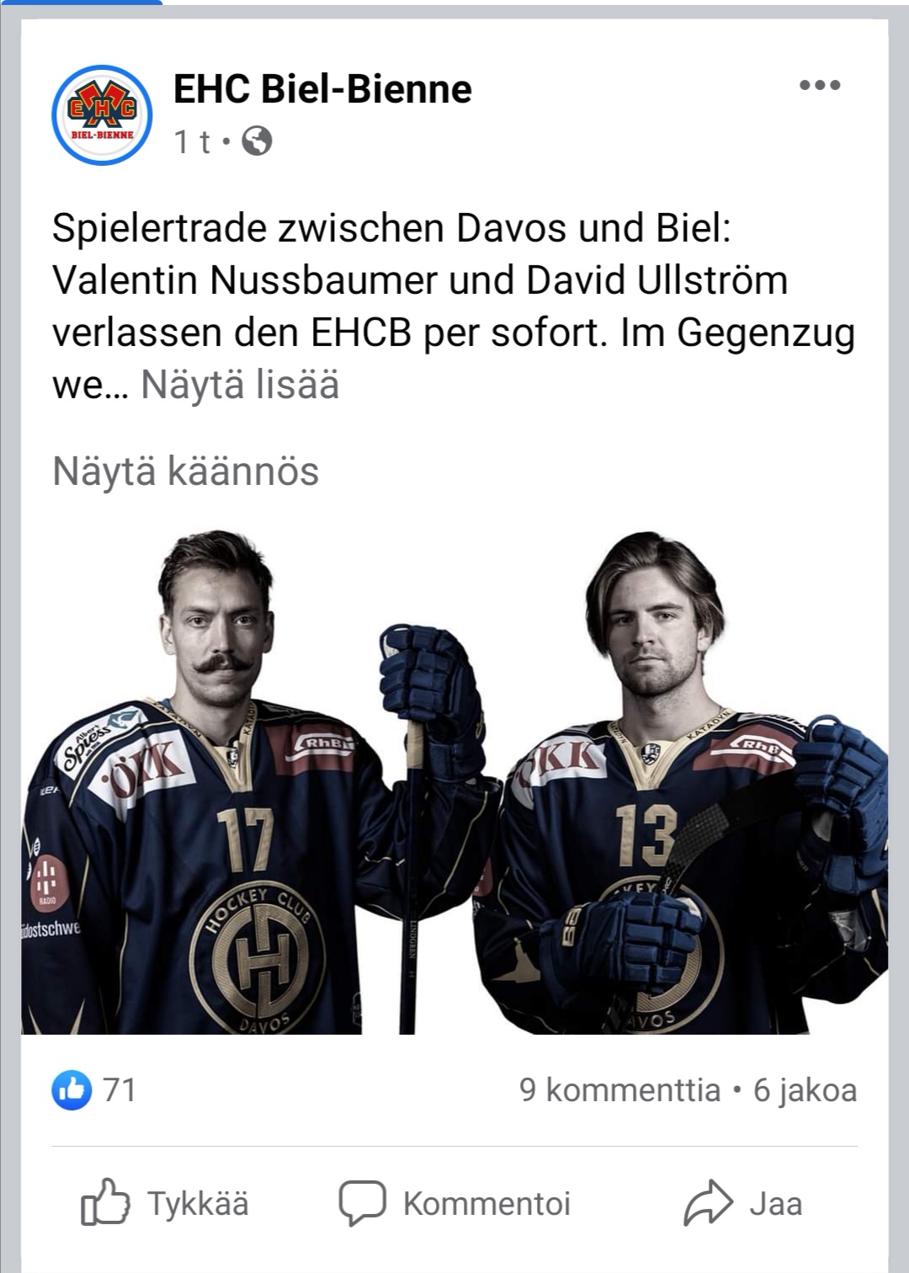This screenshot has height=1273, width=909.
Task: Click the blue like reaction icon
Action: pyautogui.click(x=72, y=1090)
